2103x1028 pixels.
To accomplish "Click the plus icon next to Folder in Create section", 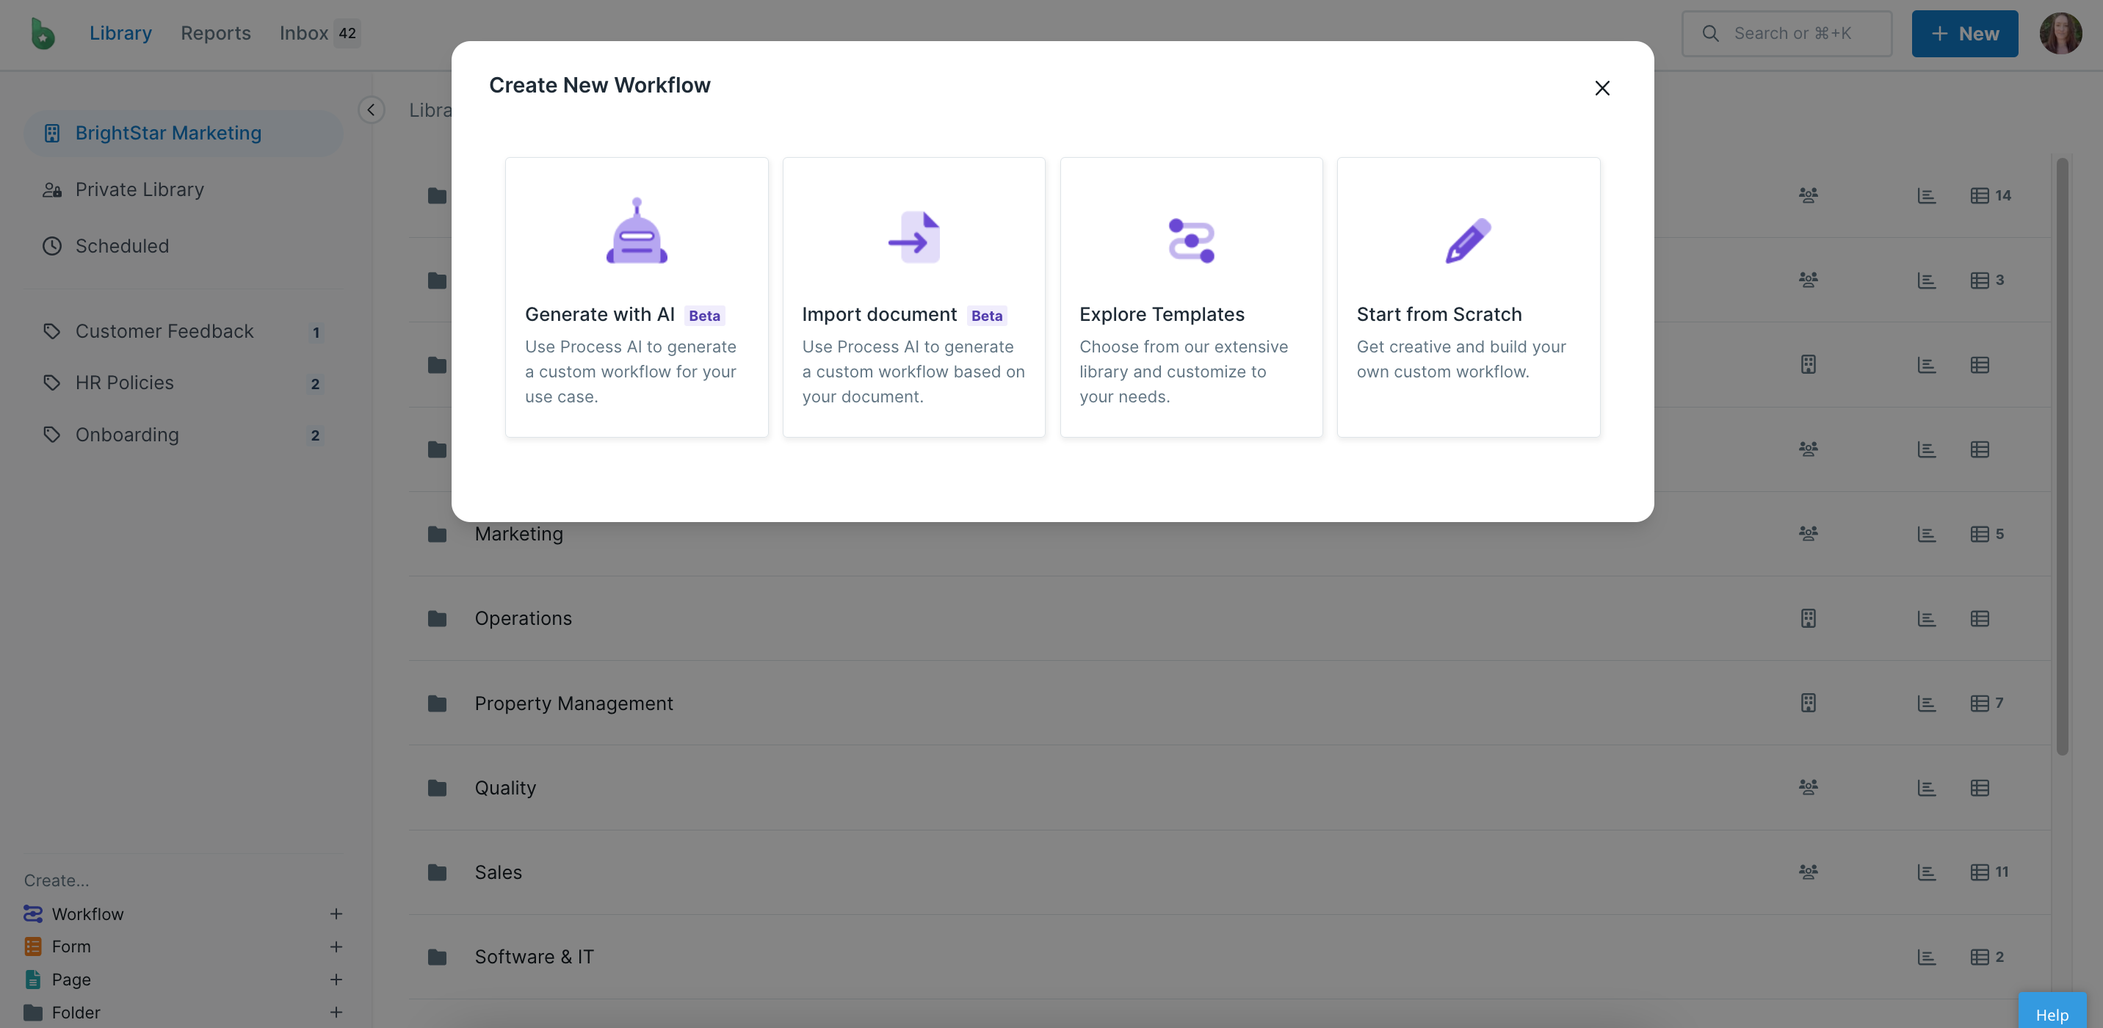I will (x=337, y=1012).
